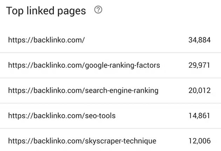Viewport: 221px width, 151px height.
Task: Select the first URL in the list
Action: coord(46,40)
